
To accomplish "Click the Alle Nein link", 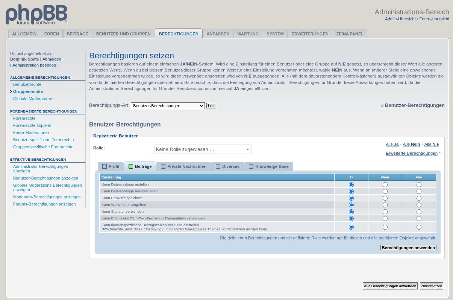I will pyautogui.click(x=411, y=144).
